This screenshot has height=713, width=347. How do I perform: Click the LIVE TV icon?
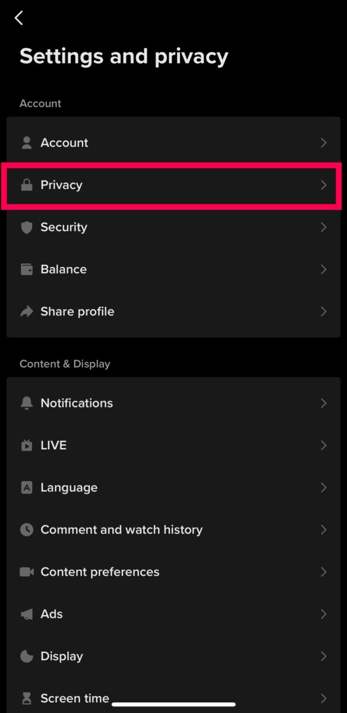point(26,445)
